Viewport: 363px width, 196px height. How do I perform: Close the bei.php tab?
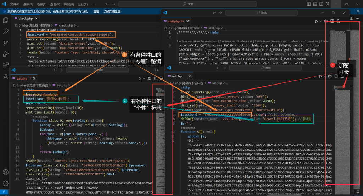coord(34,79)
